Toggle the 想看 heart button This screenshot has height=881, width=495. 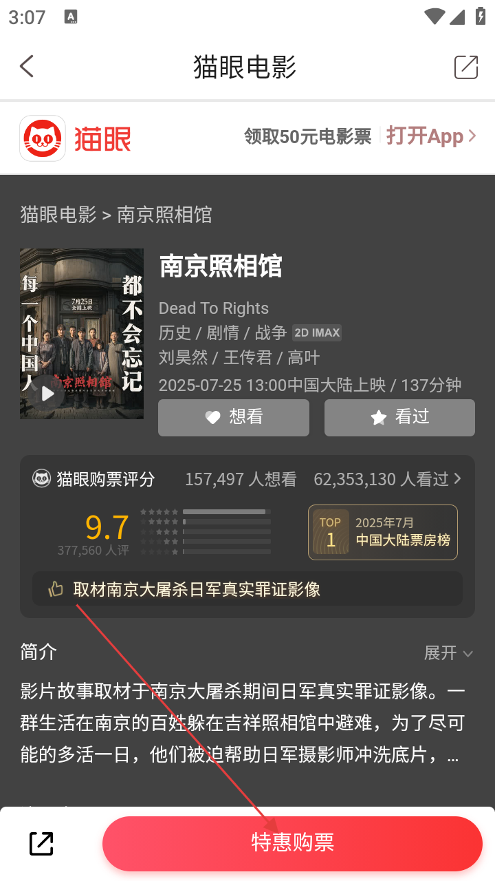pyautogui.click(x=234, y=417)
